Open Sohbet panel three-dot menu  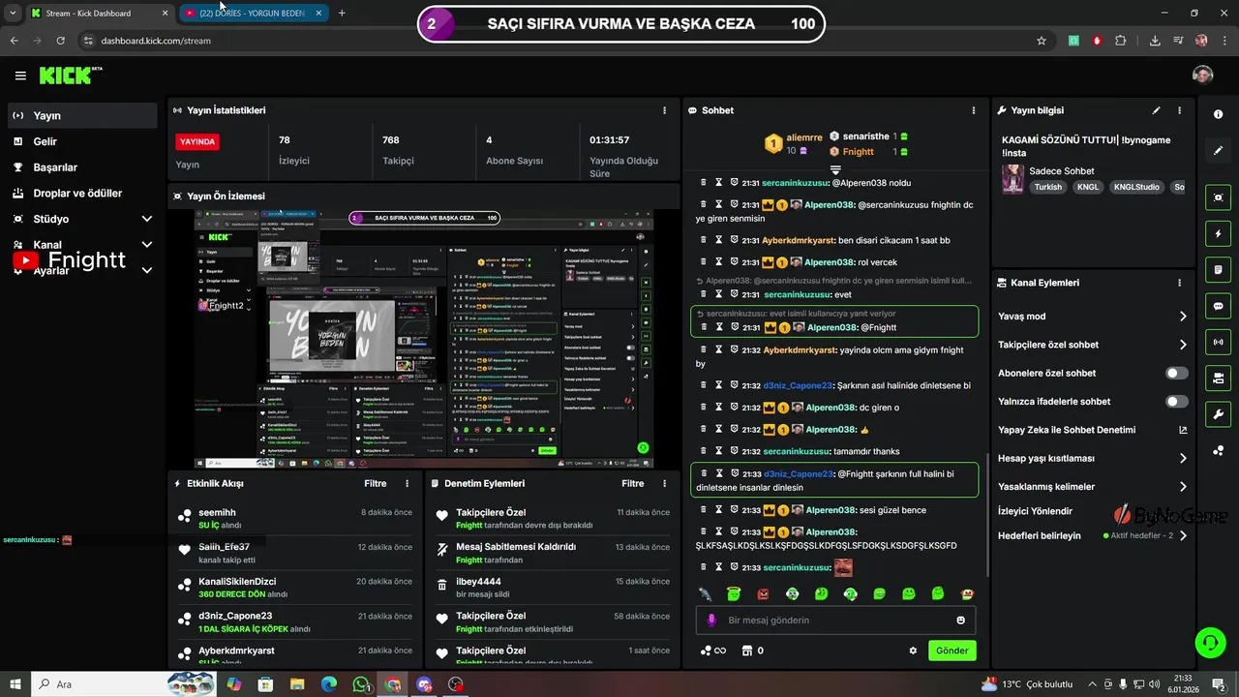(x=973, y=110)
